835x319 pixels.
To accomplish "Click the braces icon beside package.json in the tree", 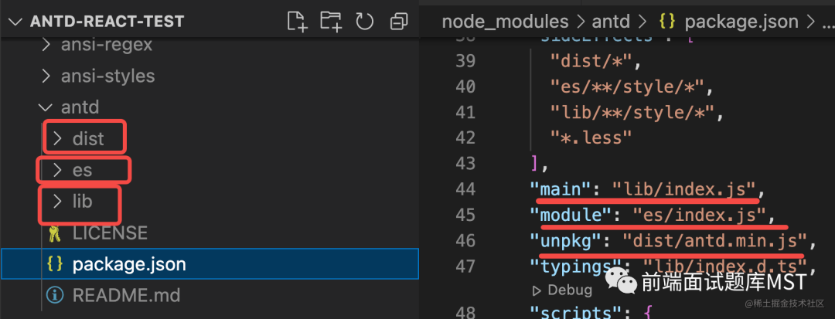I will (55, 263).
